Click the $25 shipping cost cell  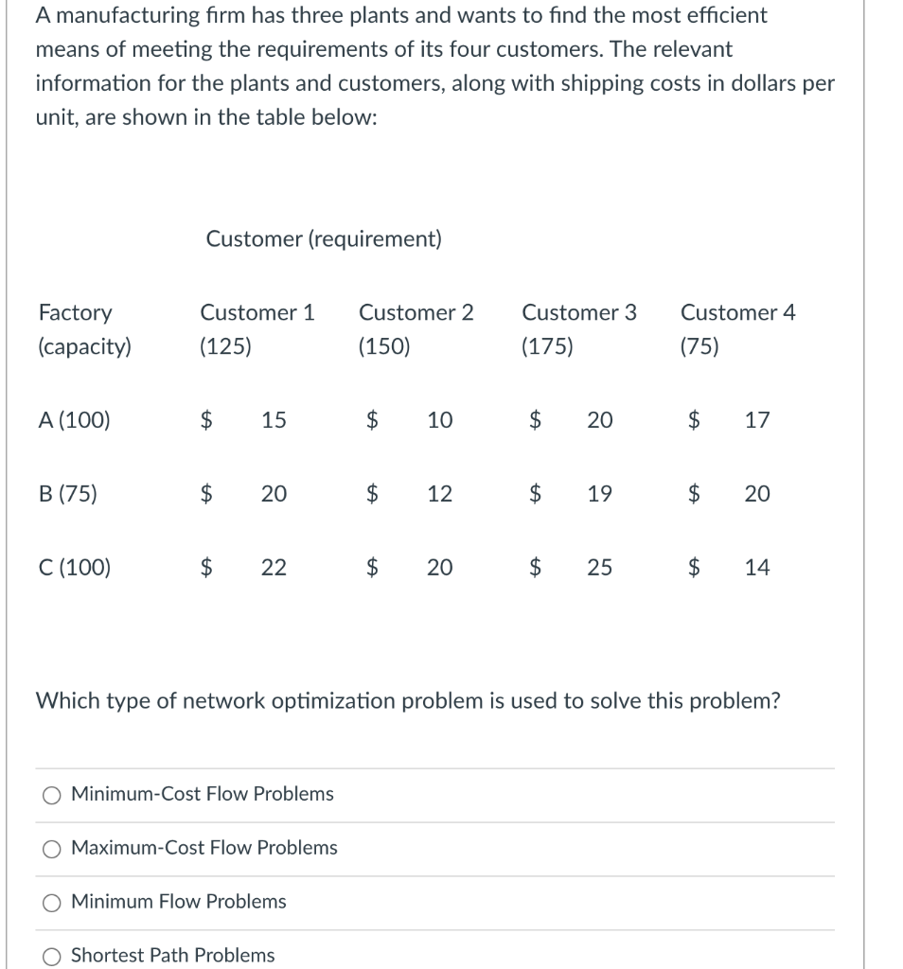(x=570, y=568)
